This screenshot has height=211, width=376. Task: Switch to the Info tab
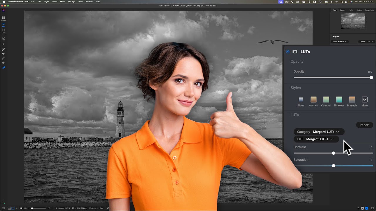click(351, 10)
